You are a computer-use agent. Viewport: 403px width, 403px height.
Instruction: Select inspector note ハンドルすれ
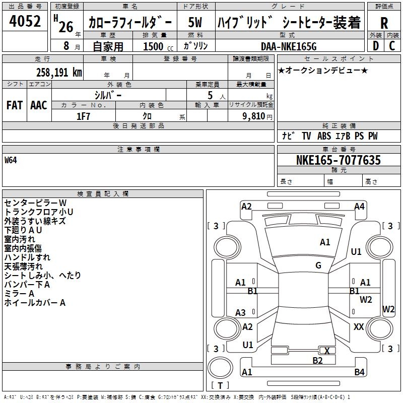click(27, 257)
